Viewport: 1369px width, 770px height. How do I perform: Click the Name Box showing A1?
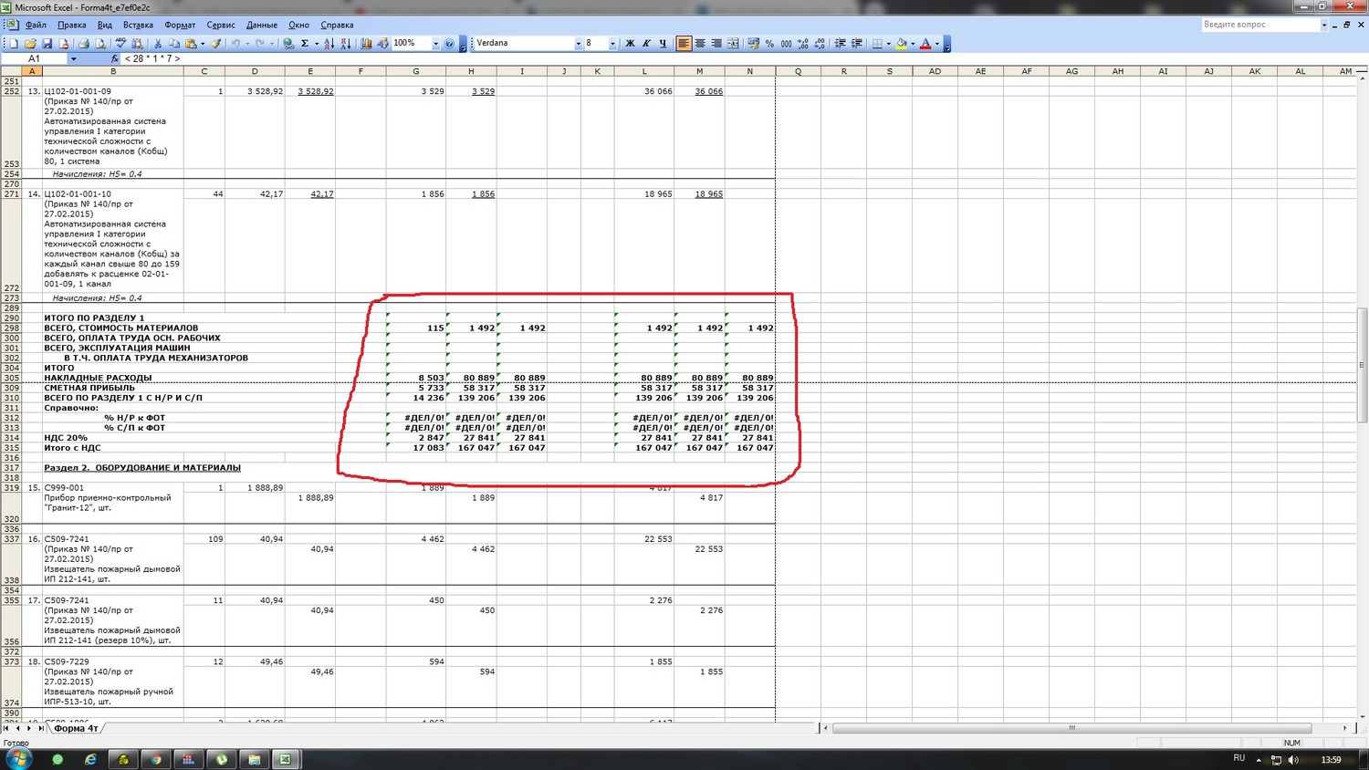[34, 58]
